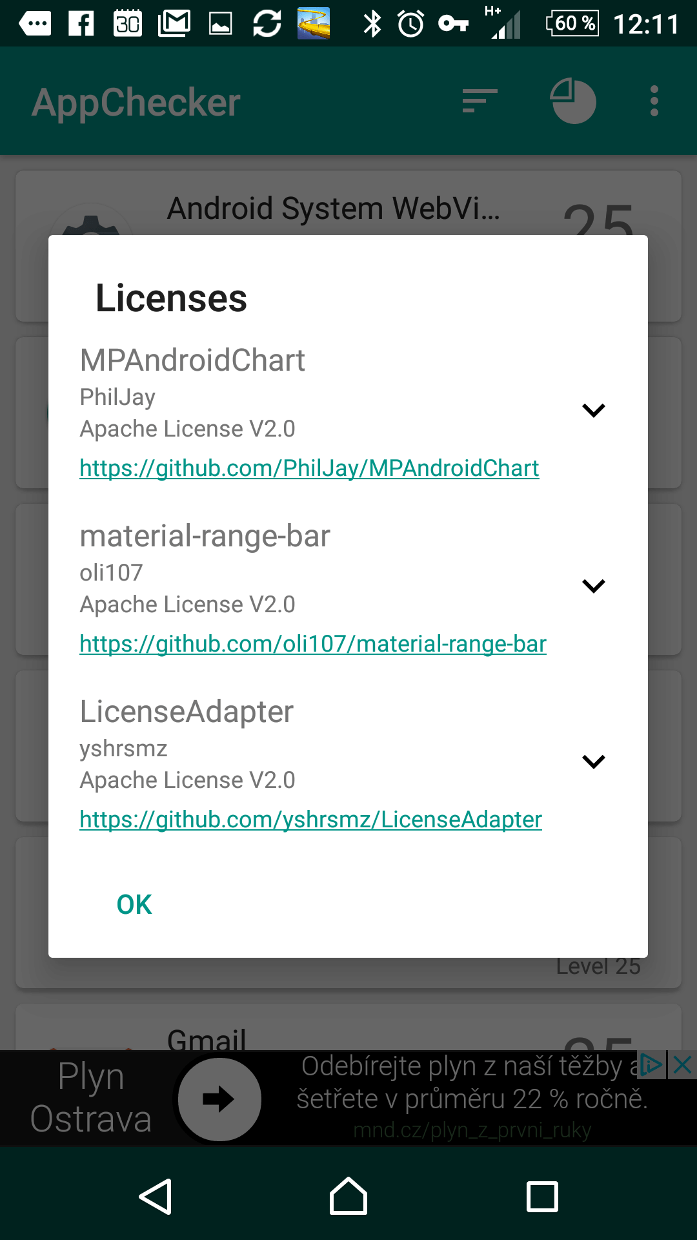Tap the yshrsmz author name

pyautogui.click(x=123, y=749)
